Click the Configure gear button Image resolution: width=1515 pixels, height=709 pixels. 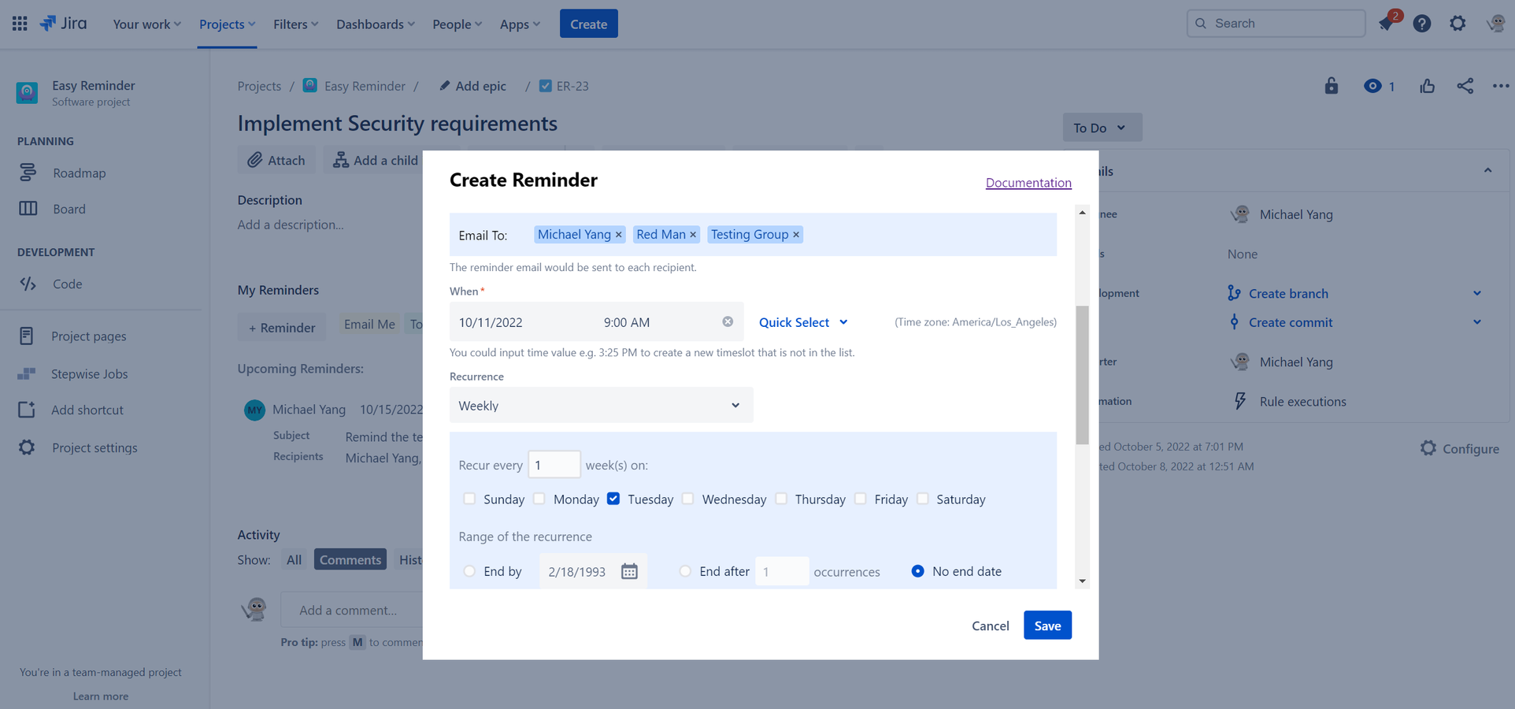pyautogui.click(x=1460, y=448)
